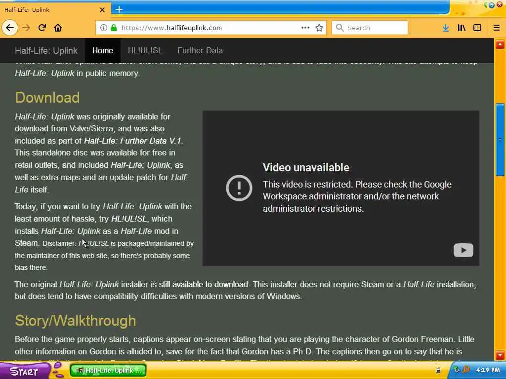Click the orange tray icon beside clock
The image size is (506, 379).
466,370
